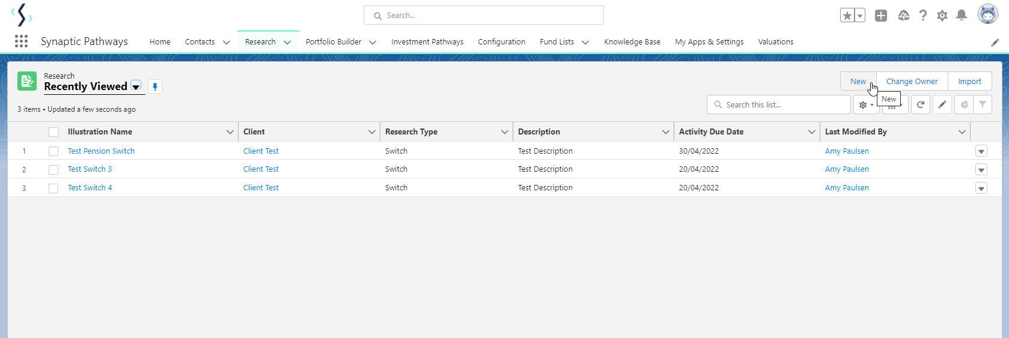1009x338 pixels.
Task: Open row actions for Test Switch 3
Action: 981,170
